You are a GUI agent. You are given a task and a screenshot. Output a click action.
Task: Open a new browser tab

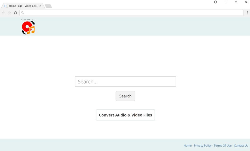[48, 5]
